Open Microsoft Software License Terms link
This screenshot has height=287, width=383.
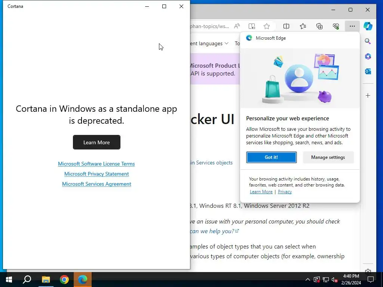96,164
